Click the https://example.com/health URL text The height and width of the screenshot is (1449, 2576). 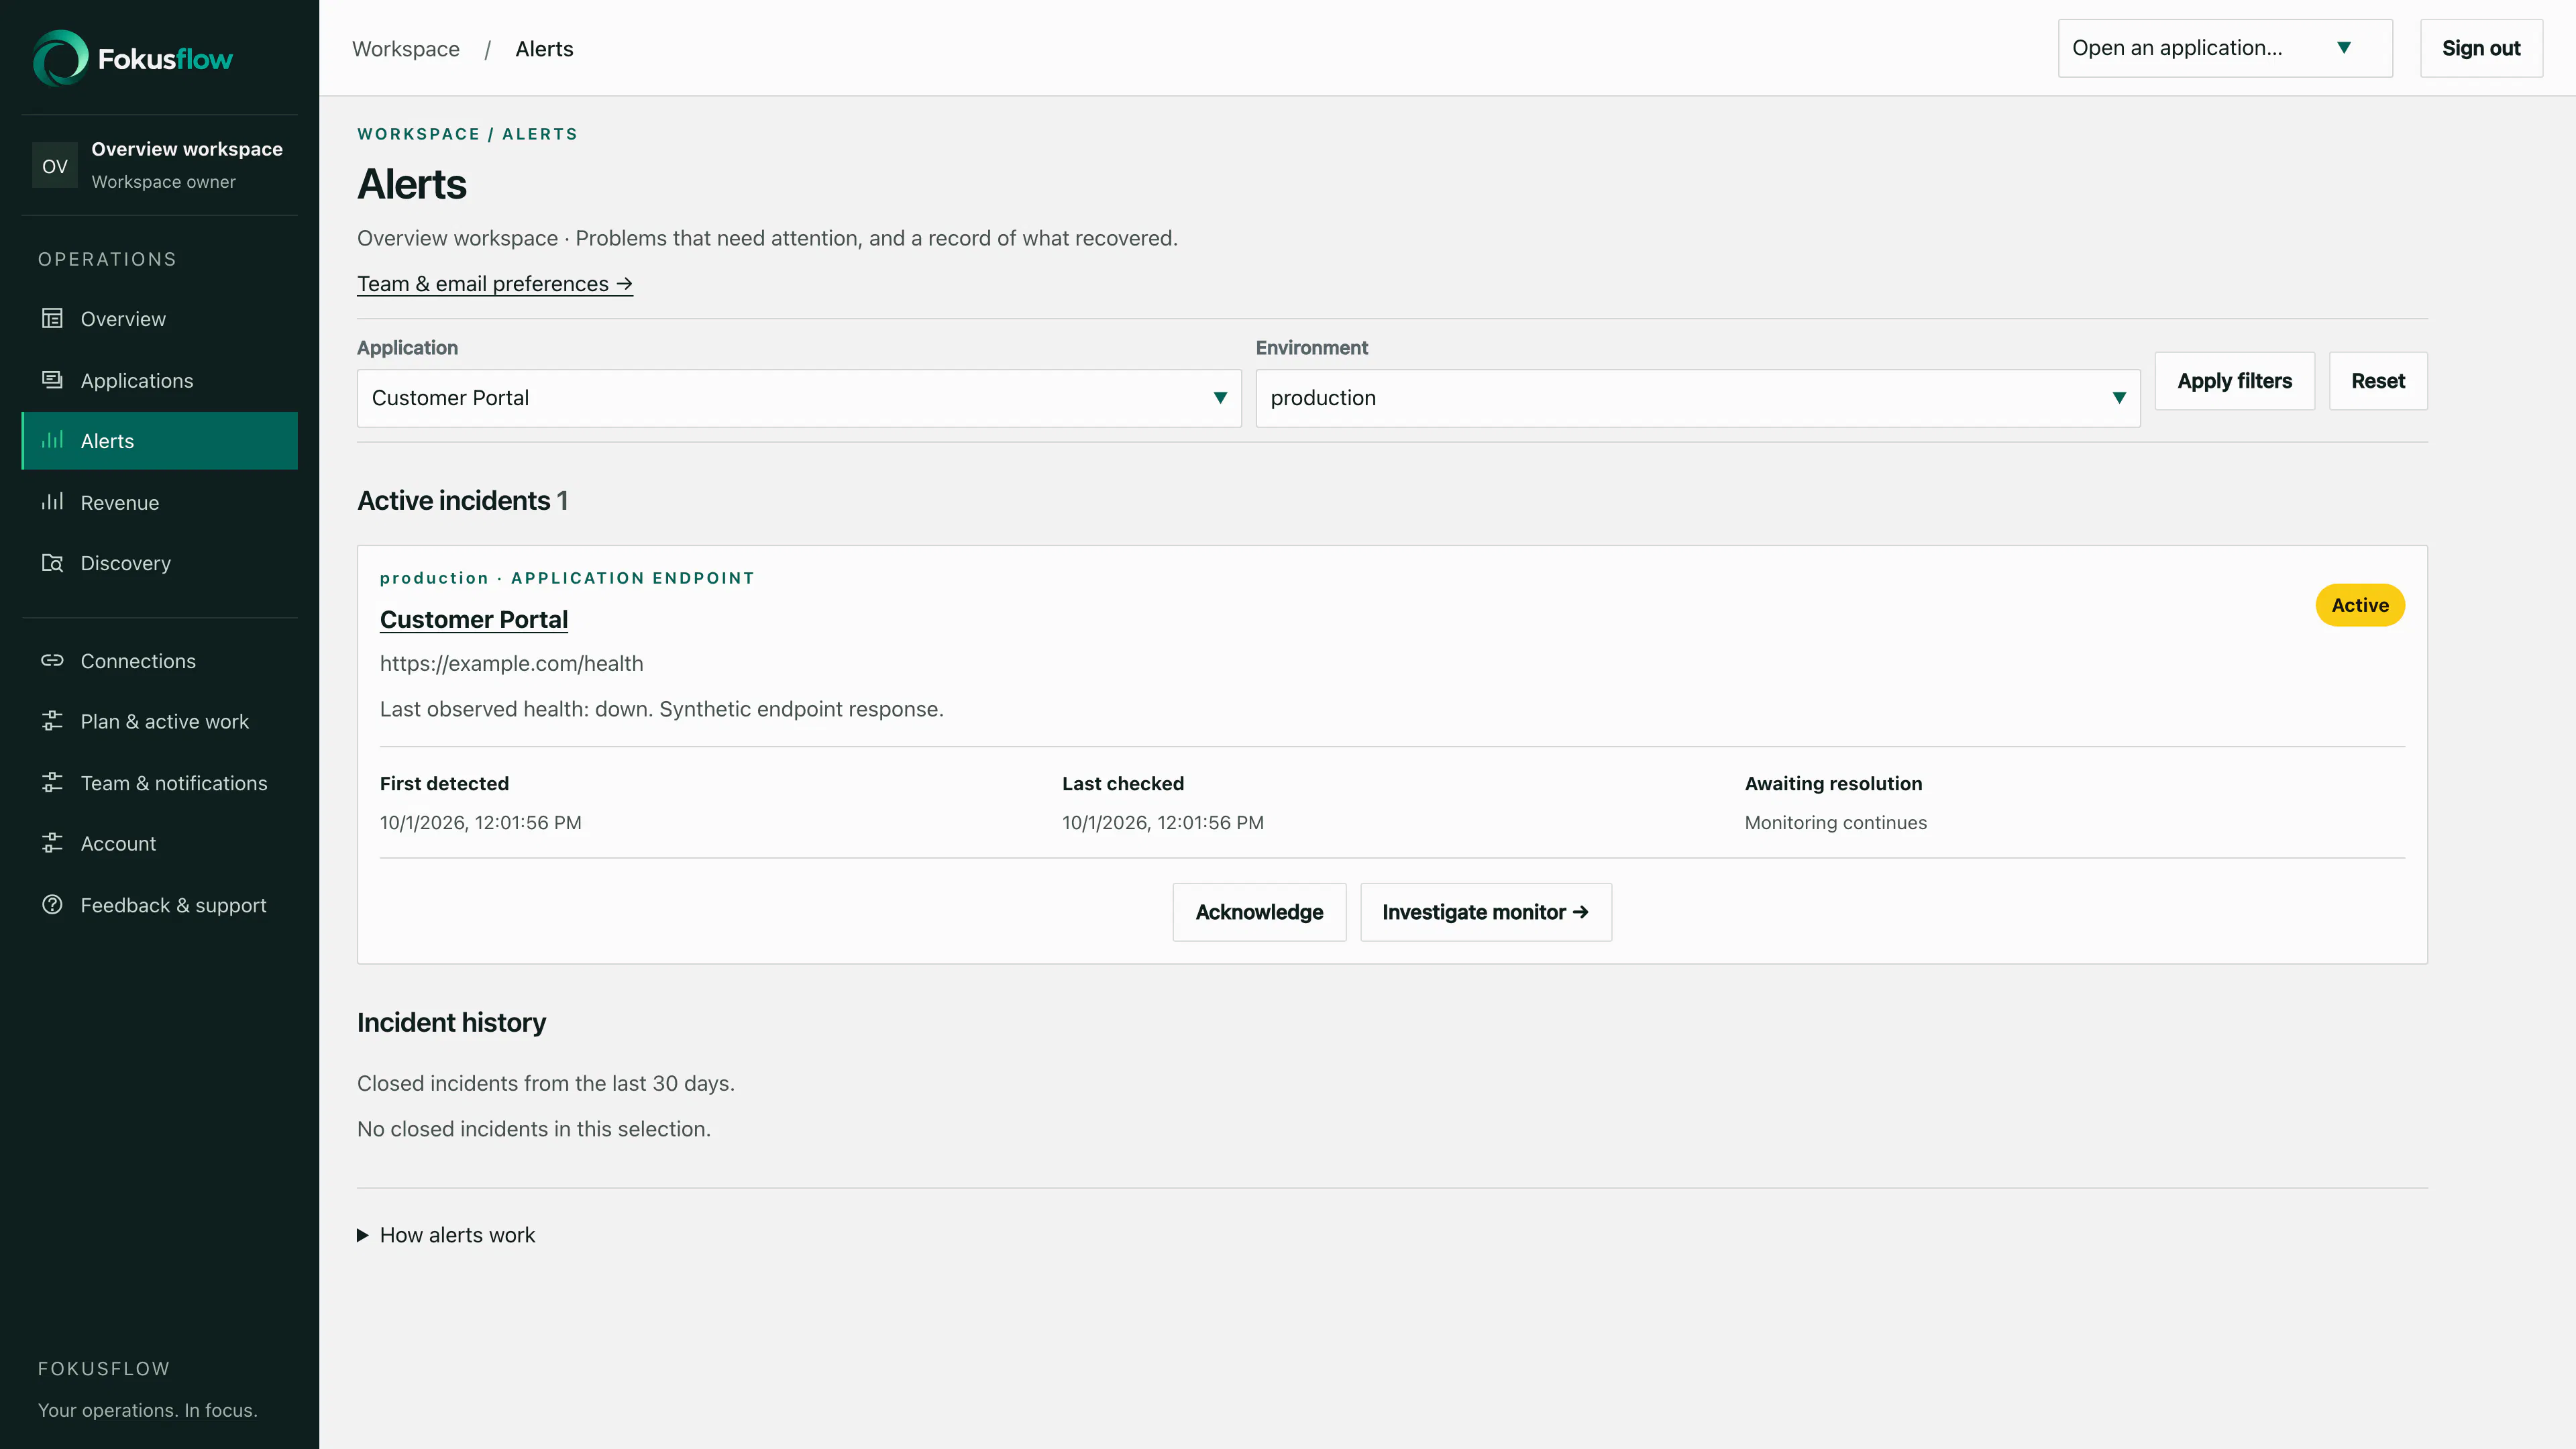click(512, 663)
